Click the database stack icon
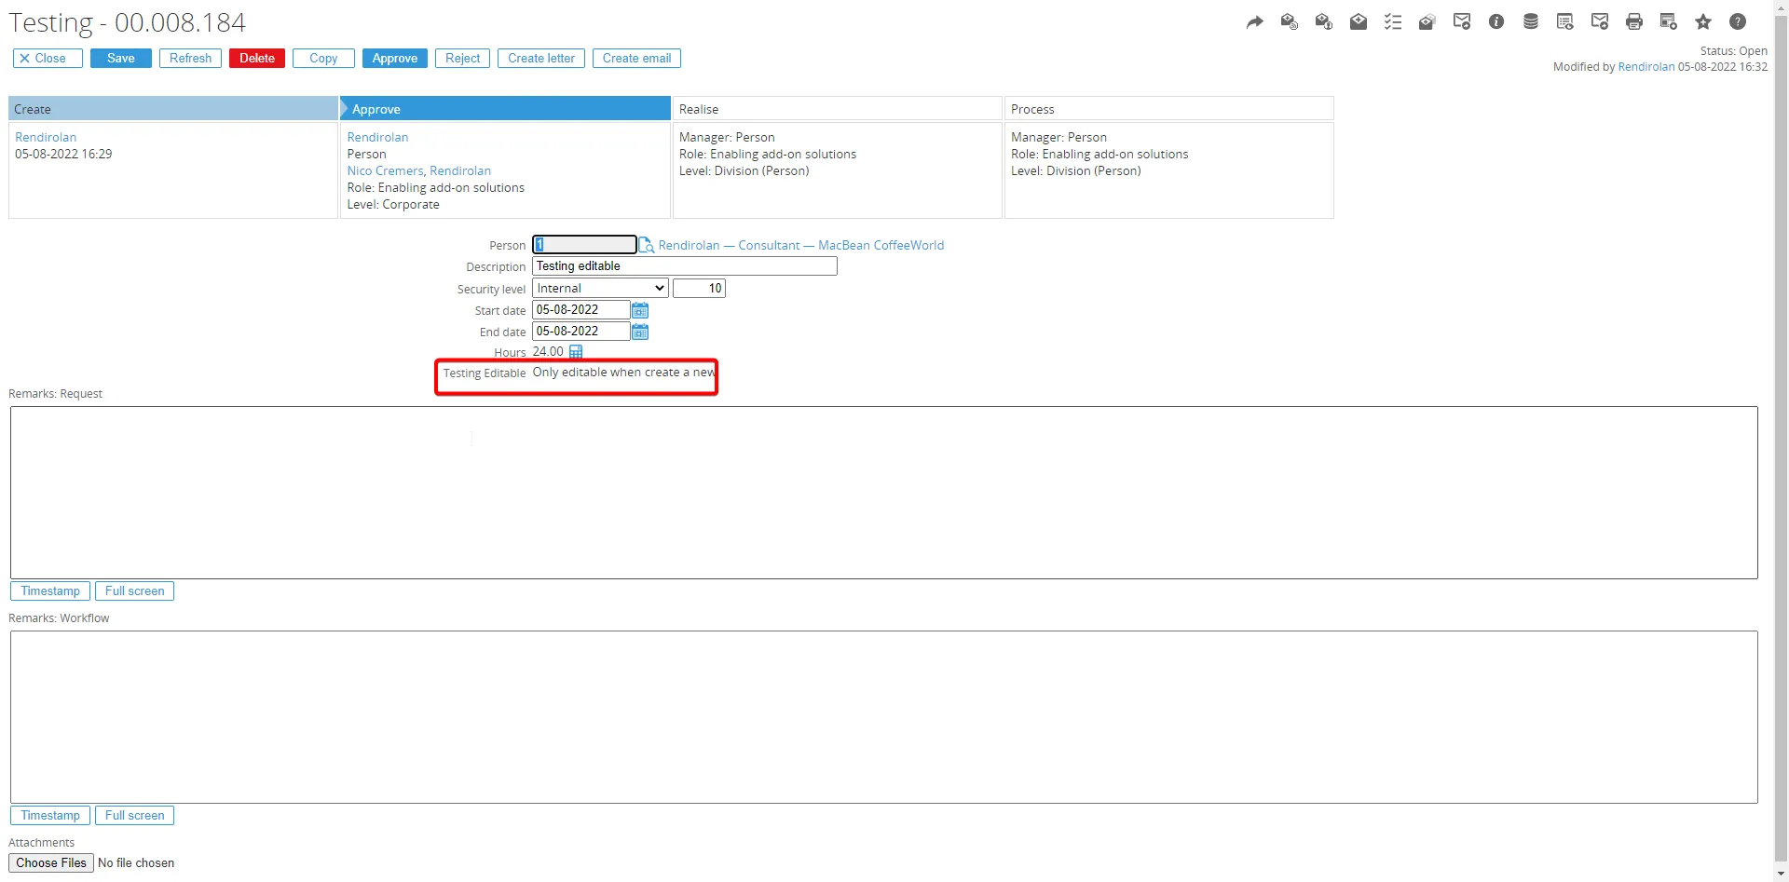The height and width of the screenshot is (882, 1789). click(x=1531, y=22)
